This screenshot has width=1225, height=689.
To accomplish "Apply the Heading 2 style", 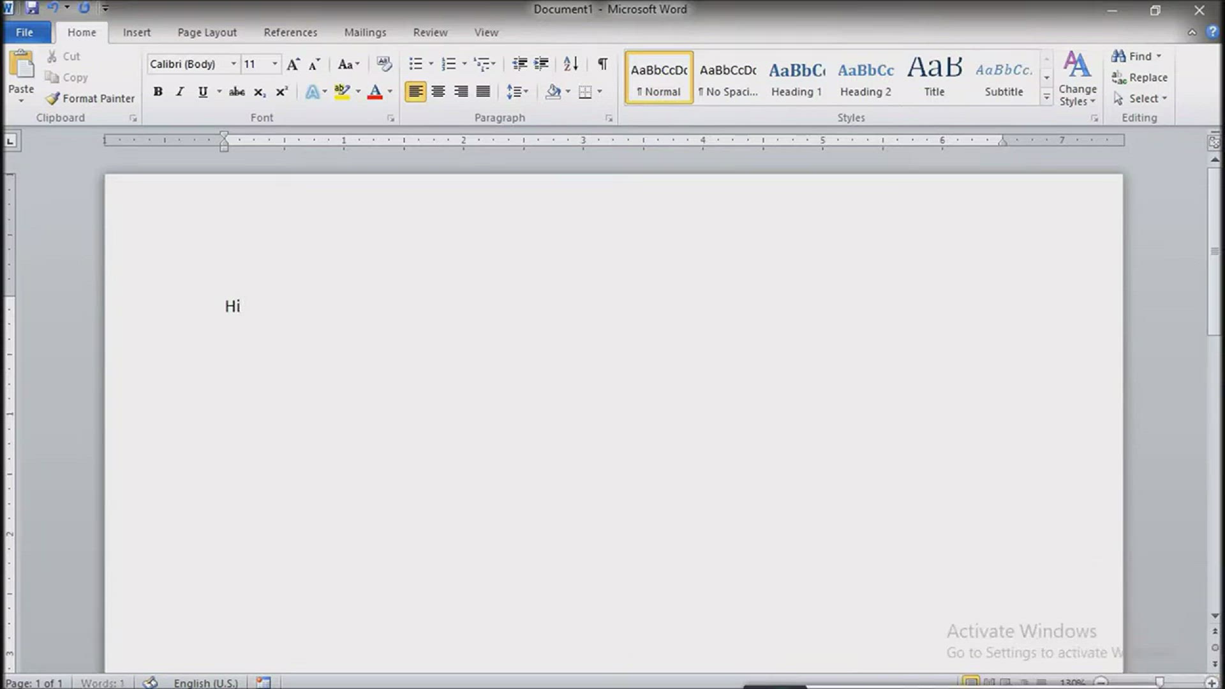I will click(x=866, y=78).
